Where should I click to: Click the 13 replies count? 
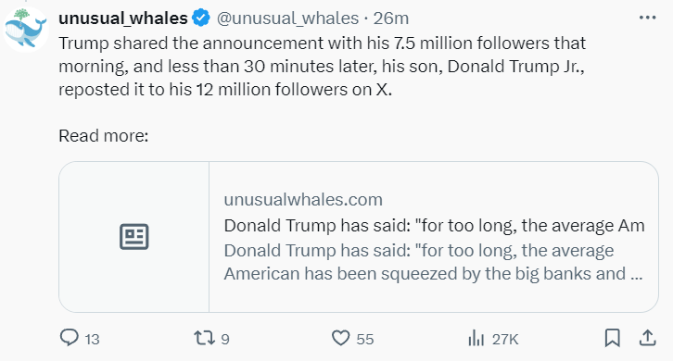[93, 340]
